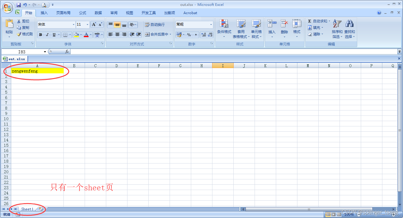Switch to Acrobat ribbon tab
Screen dimensions: 403x218
[x=190, y=13]
